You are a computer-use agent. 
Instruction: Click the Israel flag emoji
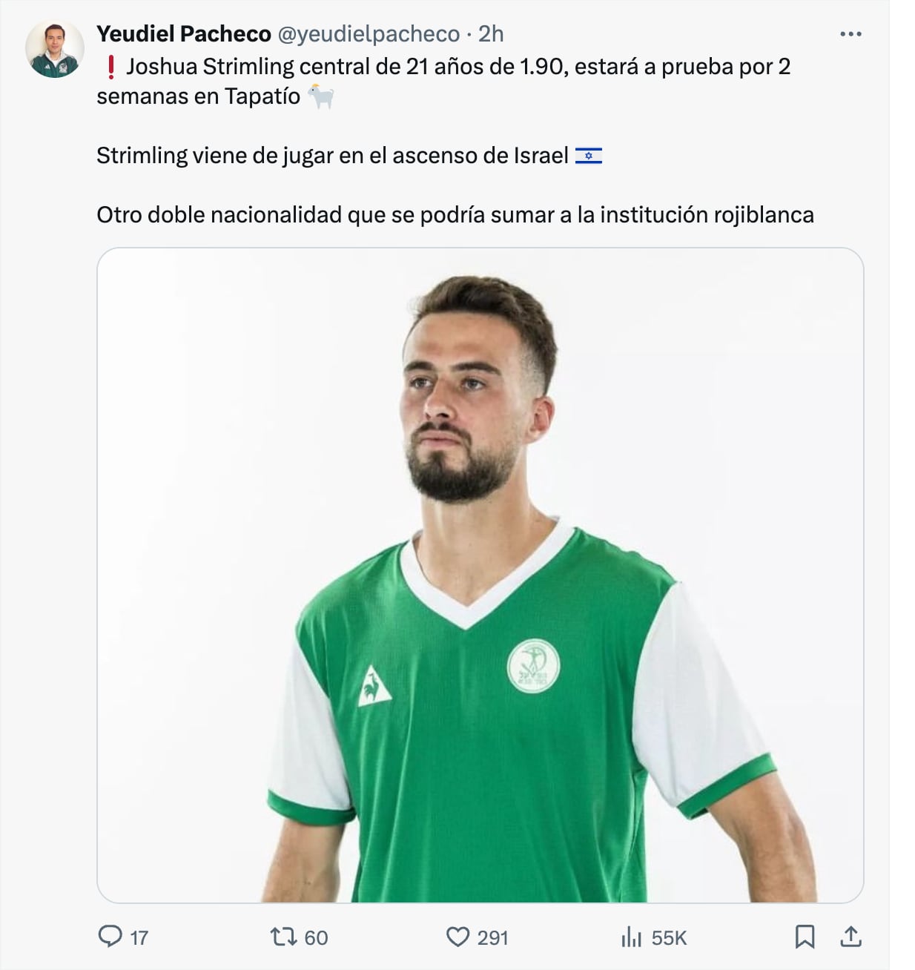[x=589, y=156]
